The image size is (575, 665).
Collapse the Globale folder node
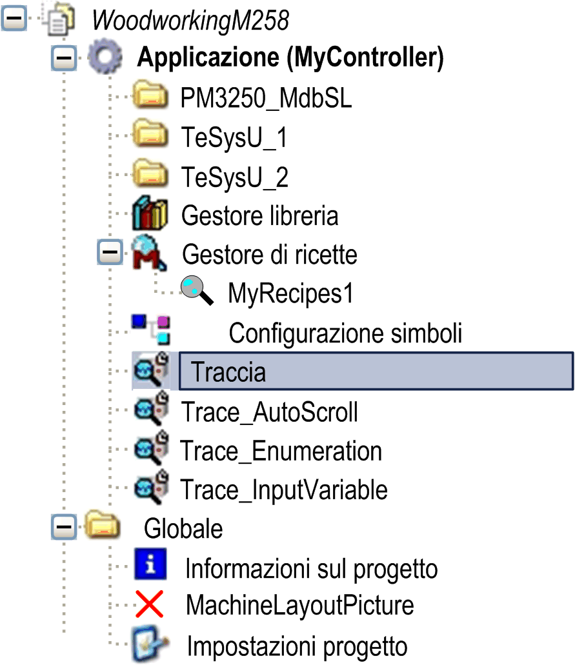pos(64,527)
